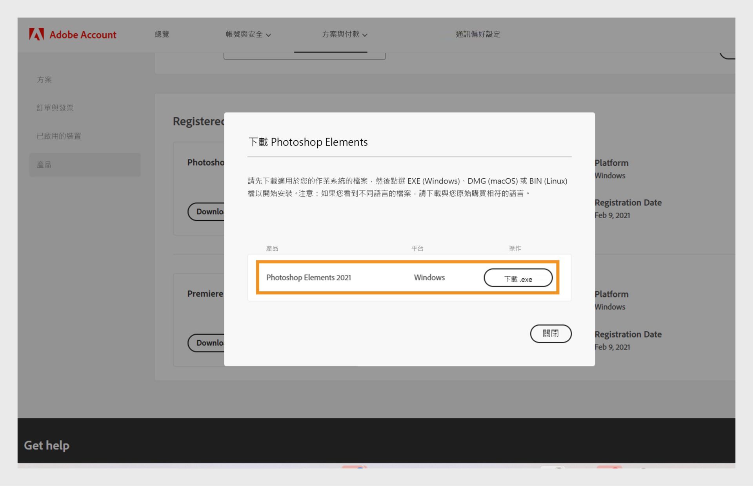Click the partially visible button at top right
The width and height of the screenshot is (753, 486).
tap(728, 56)
